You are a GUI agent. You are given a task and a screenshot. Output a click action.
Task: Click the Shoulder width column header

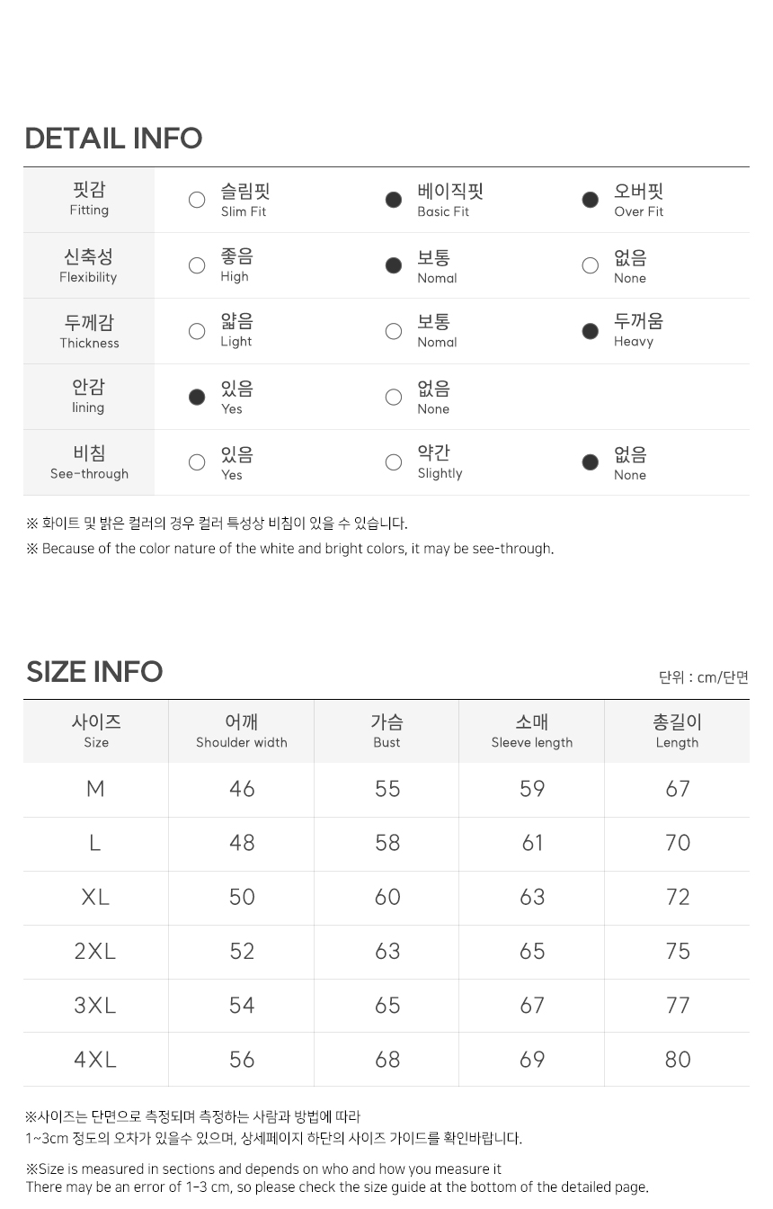pos(242,731)
